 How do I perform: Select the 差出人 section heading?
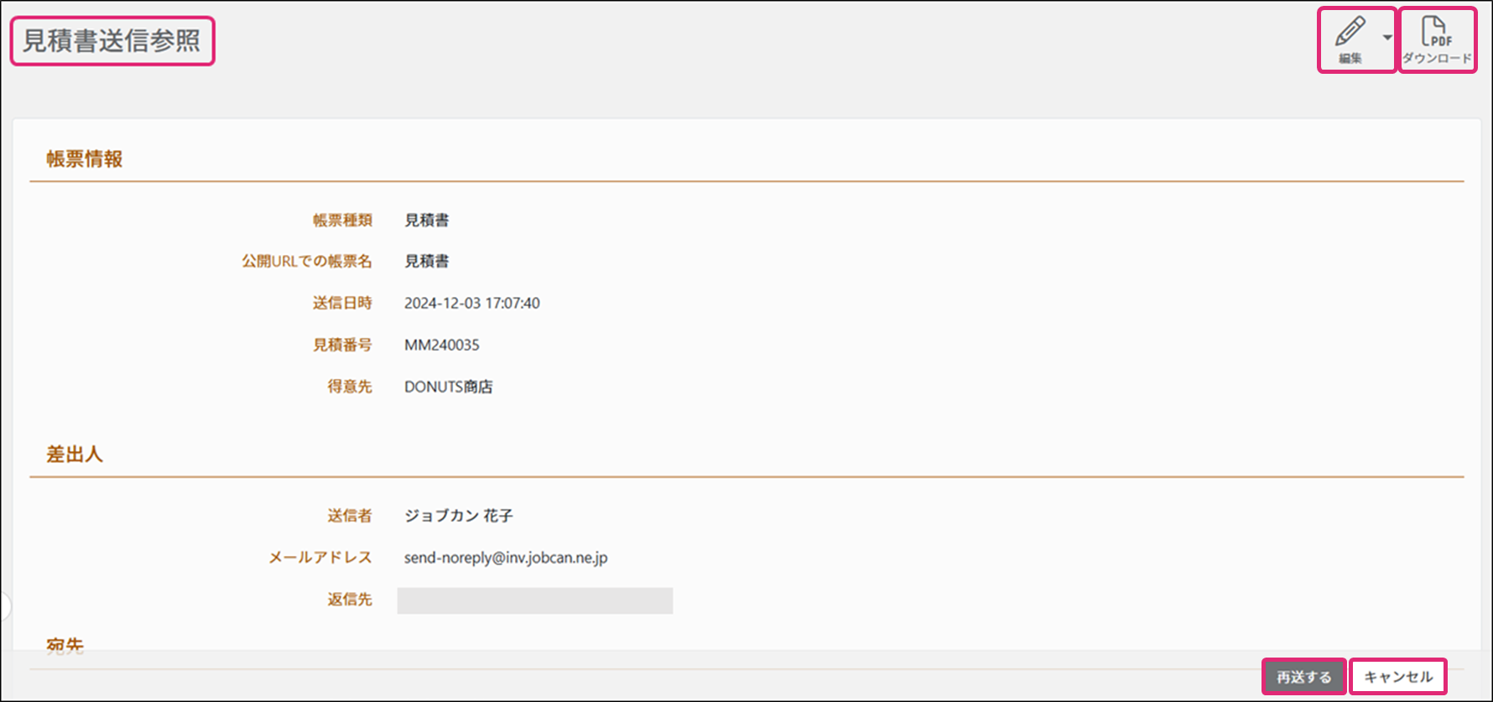(x=75, y=455)
